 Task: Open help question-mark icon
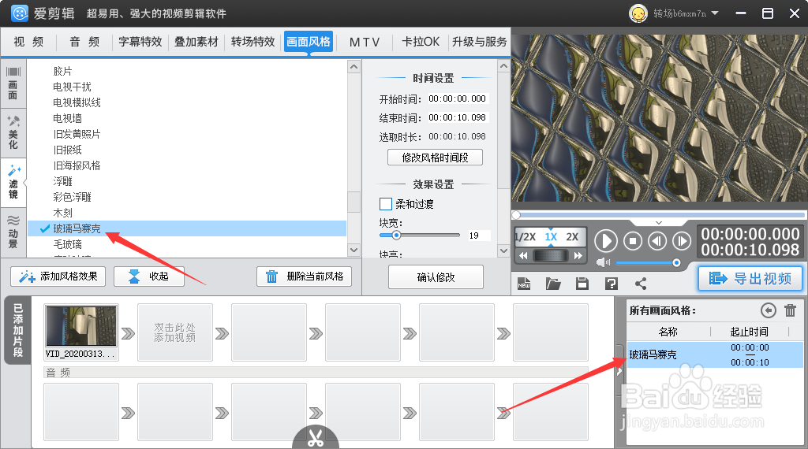tap(612, 284)
